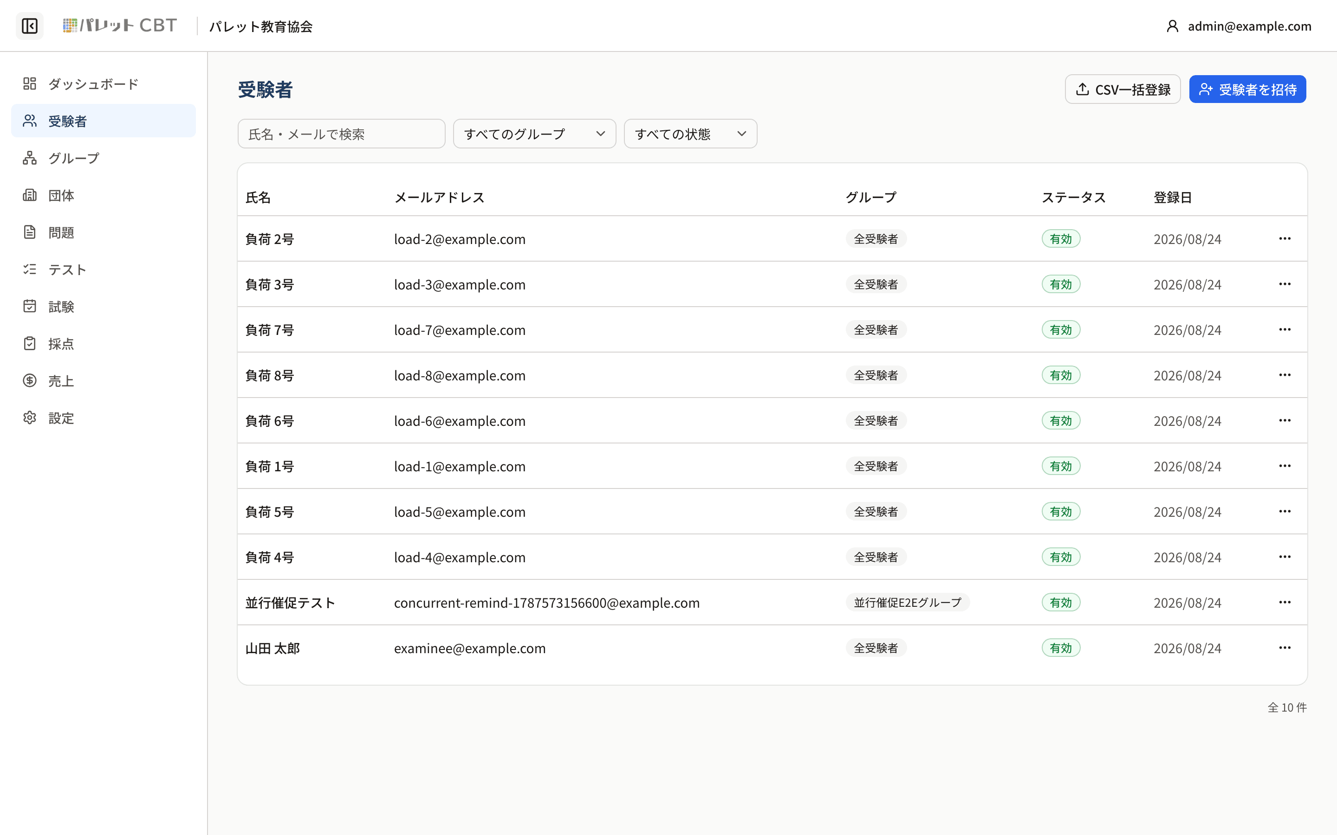Screen dimensions: 1337x835
Task: Click the パレット教育協会 organization name
Action: (261, 26)
